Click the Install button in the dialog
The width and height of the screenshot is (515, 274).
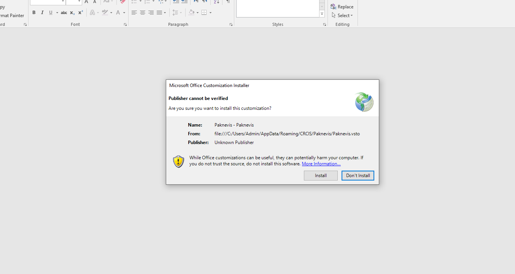pyautogui.click(x=320, y=176)
